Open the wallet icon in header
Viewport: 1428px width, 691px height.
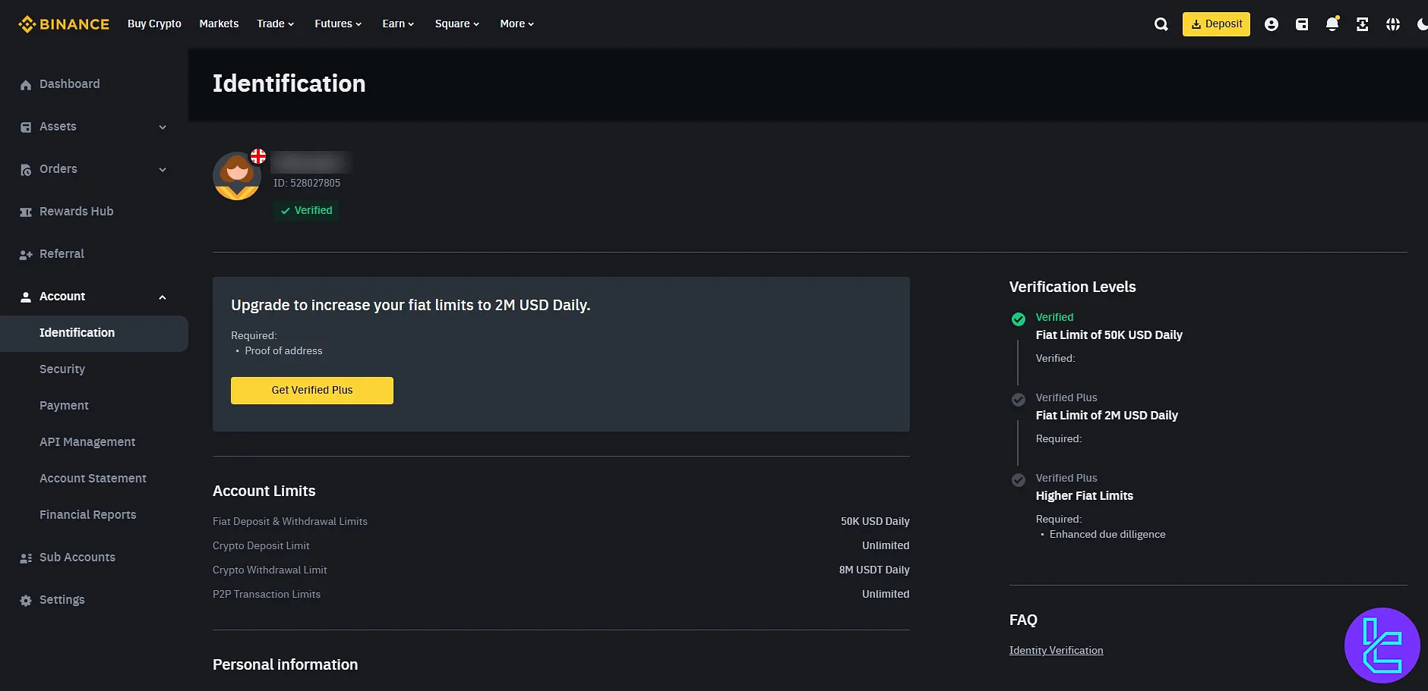click(x=1302, y=24)
